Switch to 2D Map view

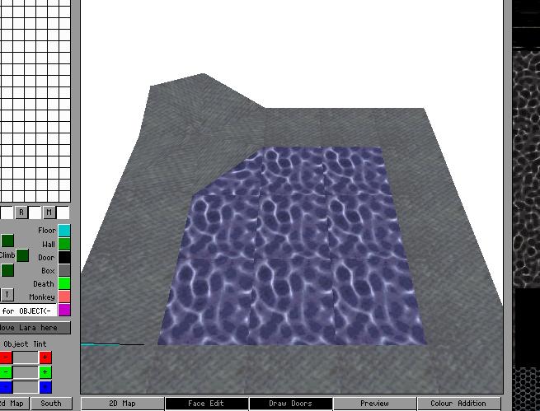pos(122,404)
